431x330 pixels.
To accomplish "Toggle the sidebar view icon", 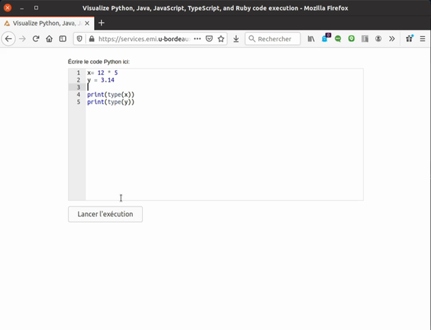I will pyautogui.click(x=63, y=39).
